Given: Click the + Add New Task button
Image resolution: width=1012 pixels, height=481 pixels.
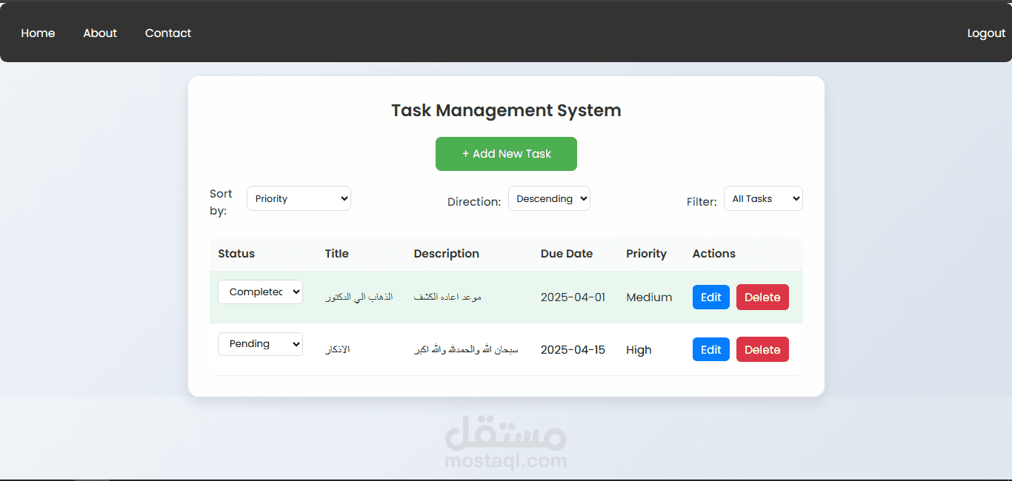Looking at the screenshot, I should [x=506, y=154].
